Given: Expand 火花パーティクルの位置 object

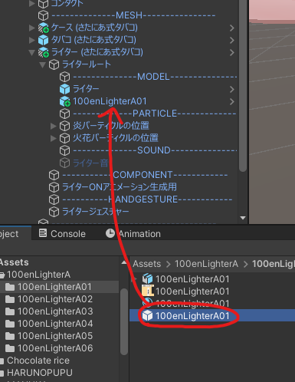Looking at the screenshot, I should tap(53, 138).
